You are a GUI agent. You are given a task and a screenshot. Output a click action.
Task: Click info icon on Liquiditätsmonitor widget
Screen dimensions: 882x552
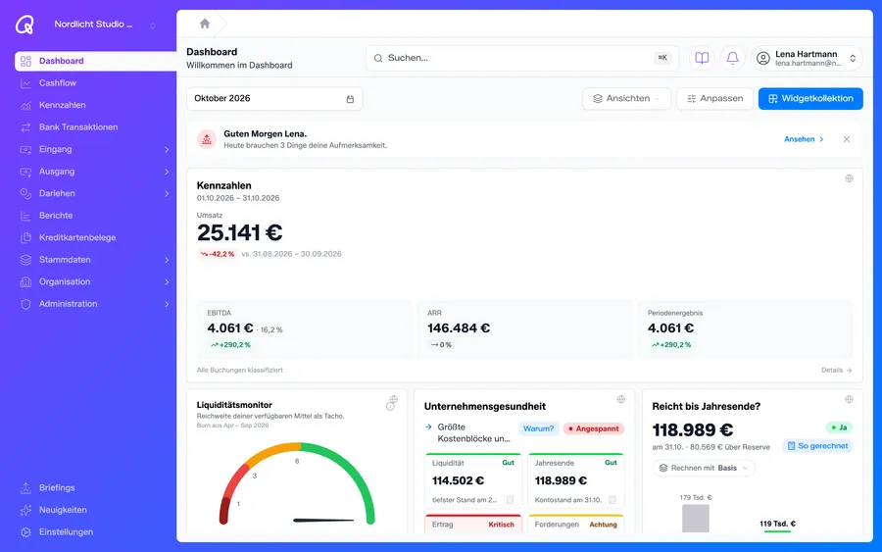click(x=390, y=406)
